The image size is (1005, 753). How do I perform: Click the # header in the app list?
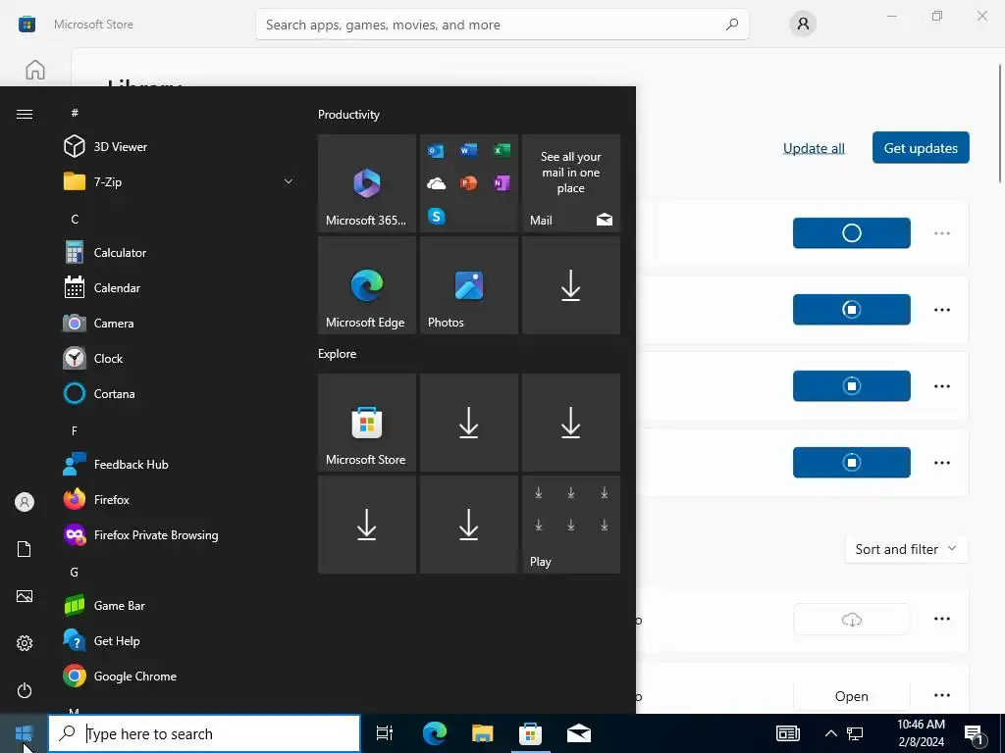click(75, 113)
